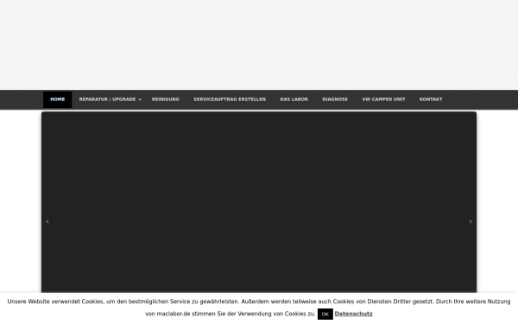The image size is (518, 324).
Task: Accept cookies with OK button
Action: point(325,314)
